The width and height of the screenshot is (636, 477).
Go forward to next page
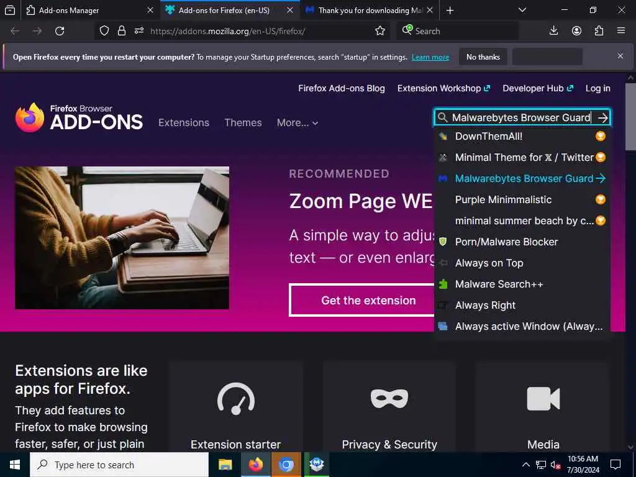point(37,31)
